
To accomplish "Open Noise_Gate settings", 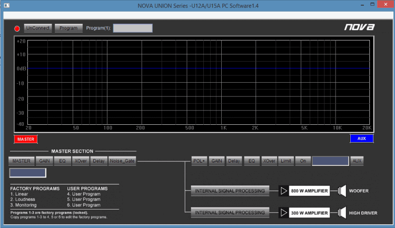I will pos(122,161).
